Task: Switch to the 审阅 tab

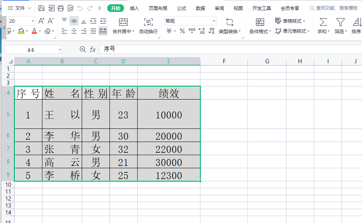Action: (219, 8)
